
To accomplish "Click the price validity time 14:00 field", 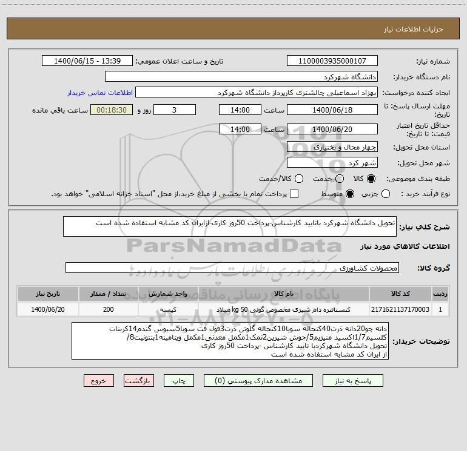I will coord(240,129).
